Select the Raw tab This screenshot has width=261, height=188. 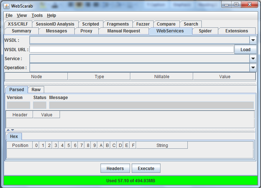(x=36, y=90)
